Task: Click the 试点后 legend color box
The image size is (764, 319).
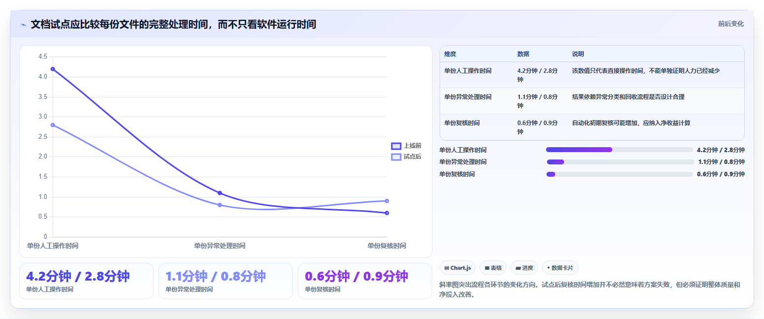Action: (x=396, y=157)
